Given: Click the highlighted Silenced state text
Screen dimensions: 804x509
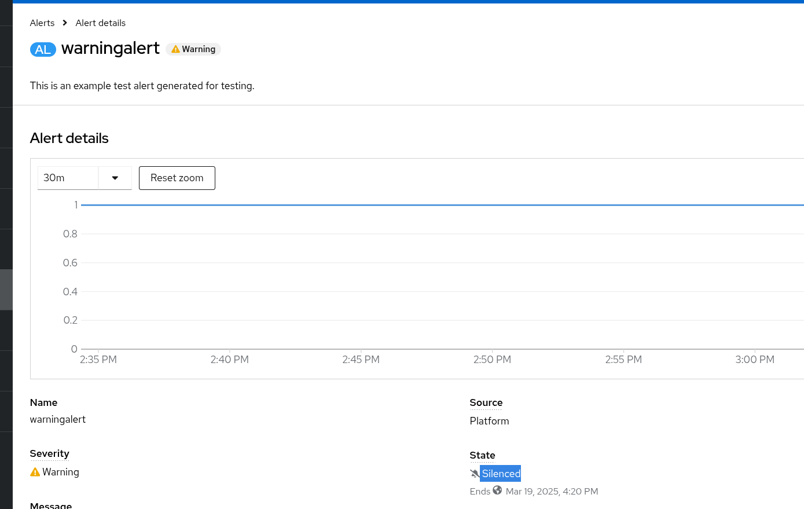Looking at the screenshot, I should [501, 474].
